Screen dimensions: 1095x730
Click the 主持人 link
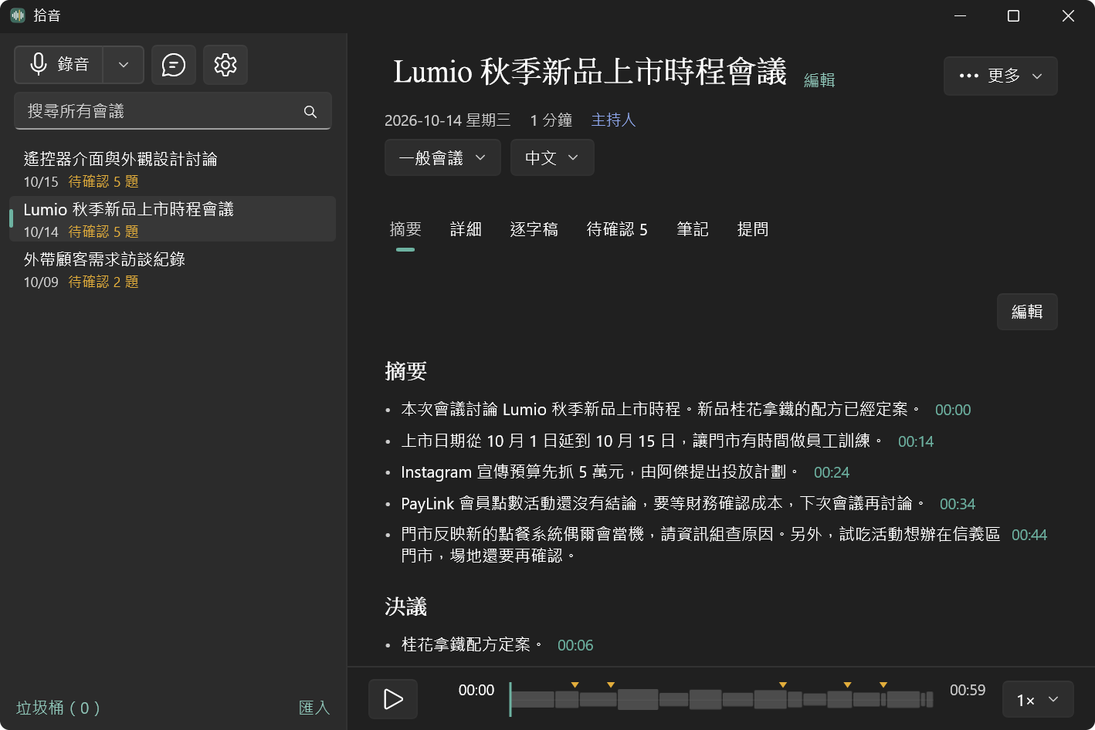click(x=613, y=120)
